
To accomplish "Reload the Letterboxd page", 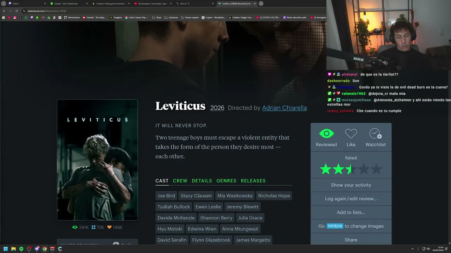I will point(17,11).
